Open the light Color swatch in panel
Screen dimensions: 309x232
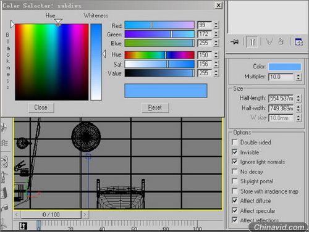285,67
